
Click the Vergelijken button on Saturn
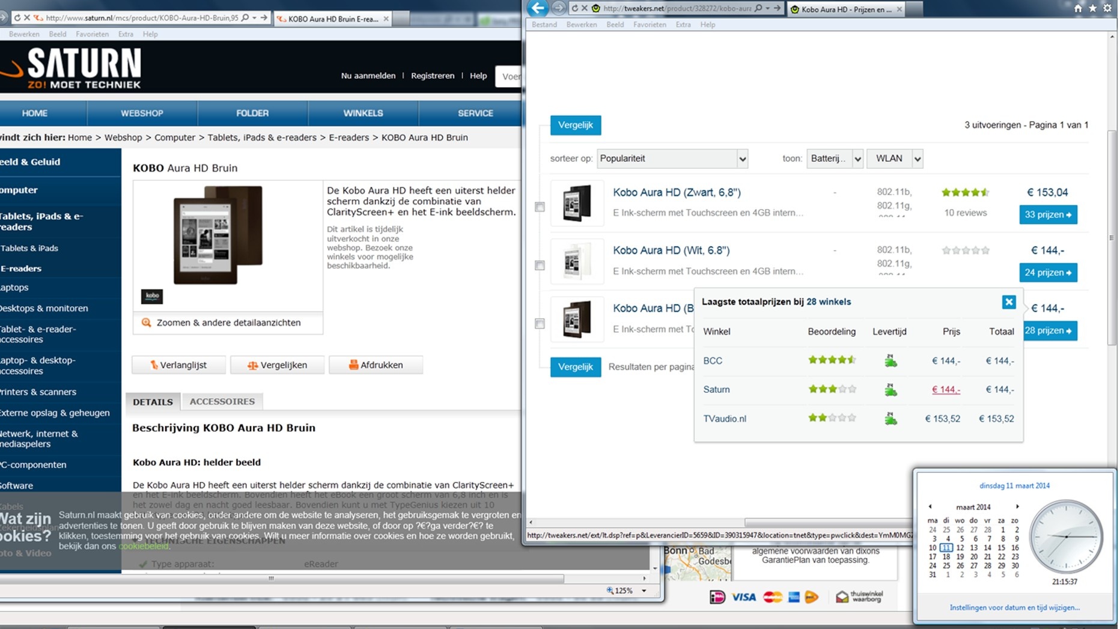pos(277,365)
